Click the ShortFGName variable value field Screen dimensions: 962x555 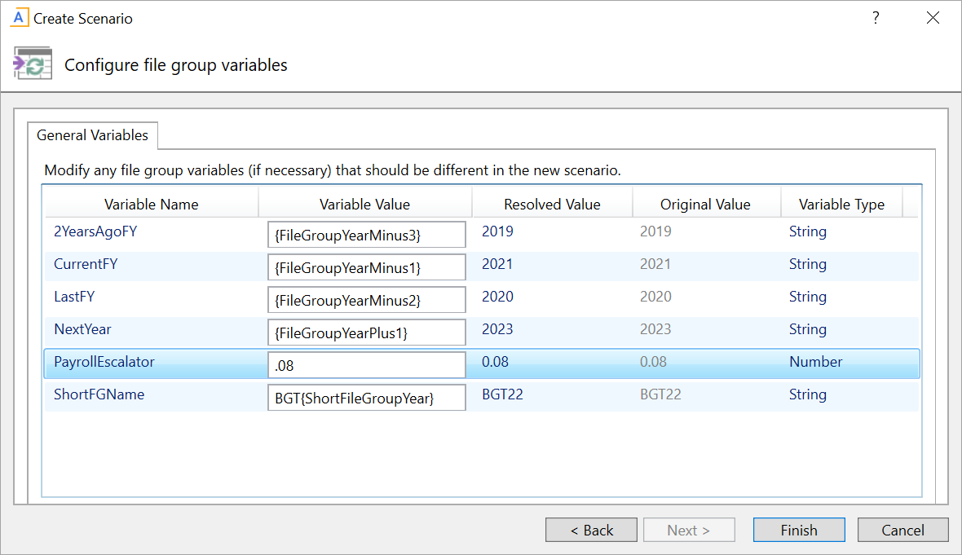point(366,398)
